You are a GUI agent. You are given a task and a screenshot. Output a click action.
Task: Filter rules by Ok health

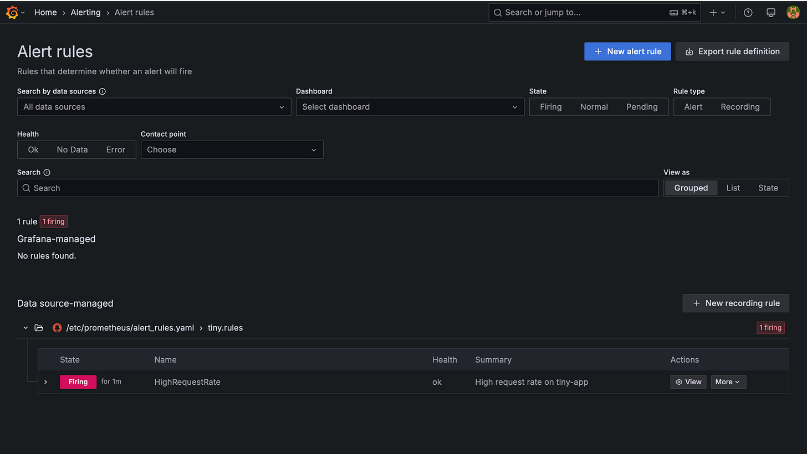tap(33, 149)
